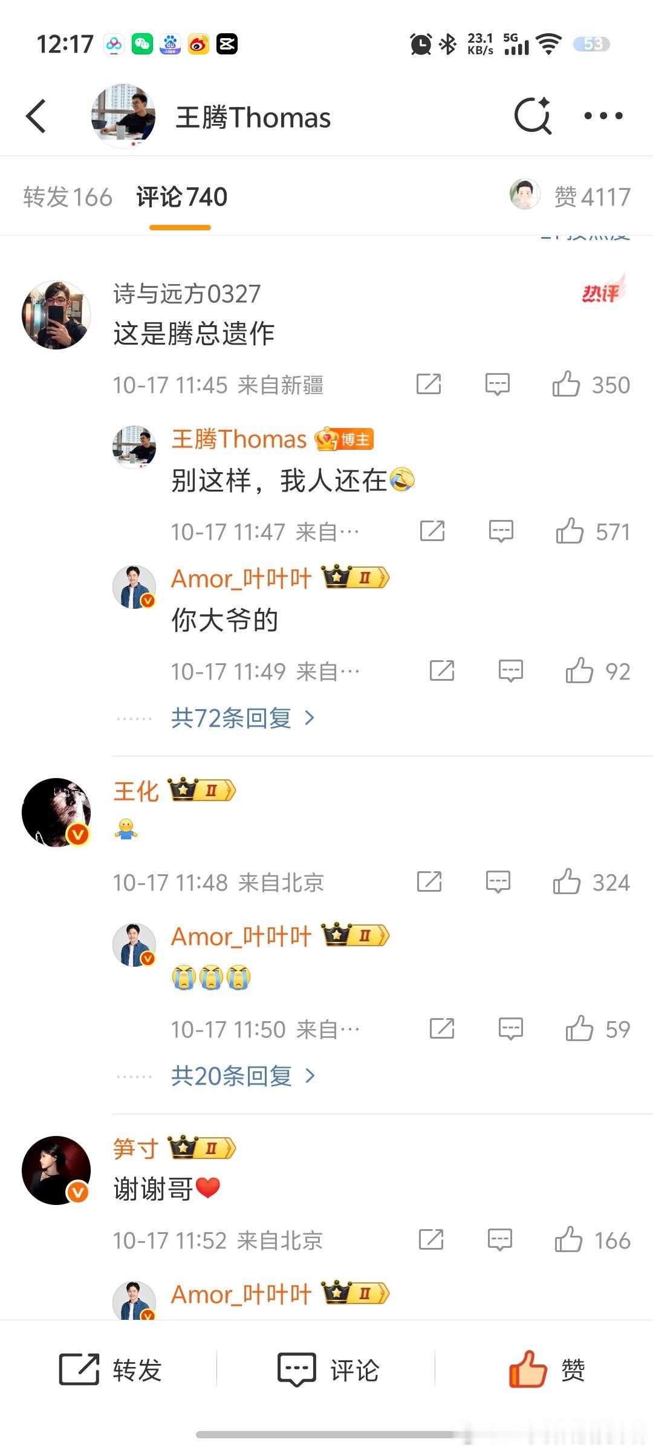
Task: Tap the bottom 转发 button
Action: 110,1370
